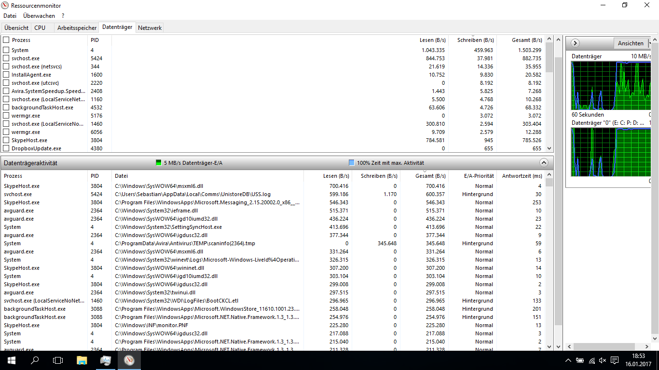This screenshot has height=370, width=659.
Task: Select svchost.exe PID 1460 process row
Action: tap(273, 124)
